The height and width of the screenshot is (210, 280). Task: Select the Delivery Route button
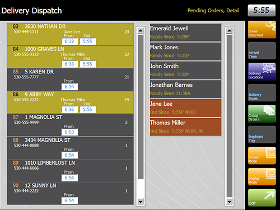[262, 93]
